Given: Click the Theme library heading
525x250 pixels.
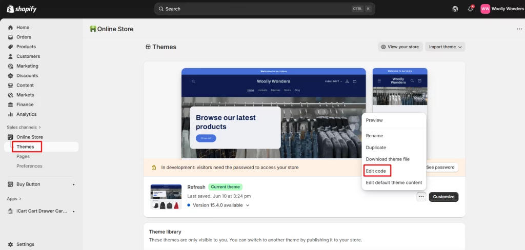Looking at the screenshot, I should pyautogui.click(x=165, y=232).
